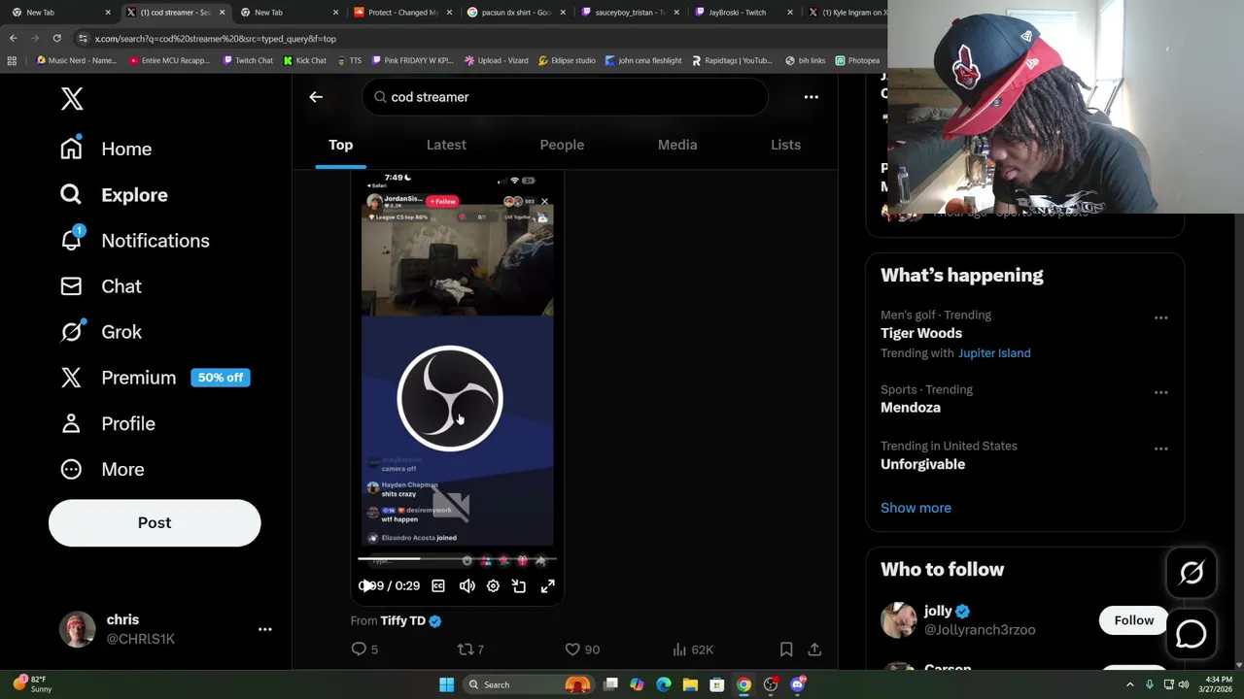Open Notifications in the sidebar

click(x=134, y=241)
